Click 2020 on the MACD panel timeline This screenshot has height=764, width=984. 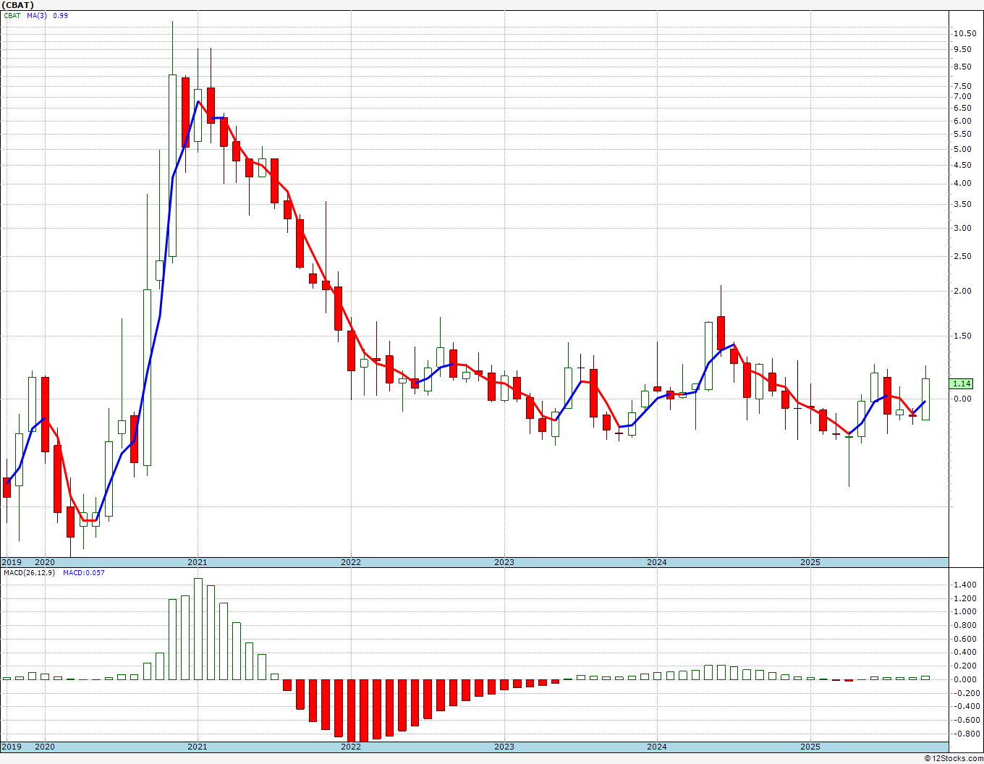[x=45, y=747]
